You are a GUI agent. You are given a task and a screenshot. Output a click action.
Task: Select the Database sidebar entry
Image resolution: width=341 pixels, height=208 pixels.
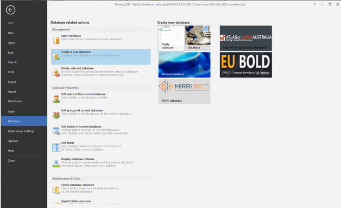pos(24,121)
